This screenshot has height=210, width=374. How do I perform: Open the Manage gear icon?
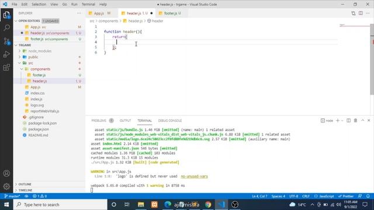6,186
